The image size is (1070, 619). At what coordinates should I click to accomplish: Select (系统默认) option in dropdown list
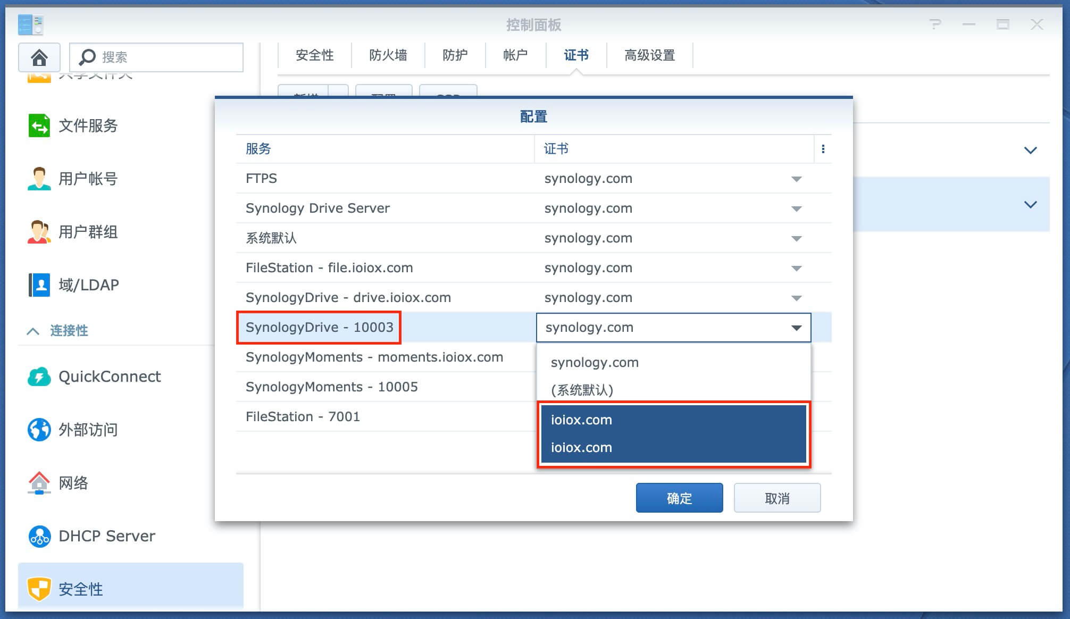point(673,390)
